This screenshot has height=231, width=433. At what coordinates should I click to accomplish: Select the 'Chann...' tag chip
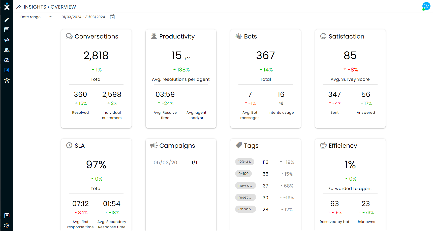coord(245,209)
